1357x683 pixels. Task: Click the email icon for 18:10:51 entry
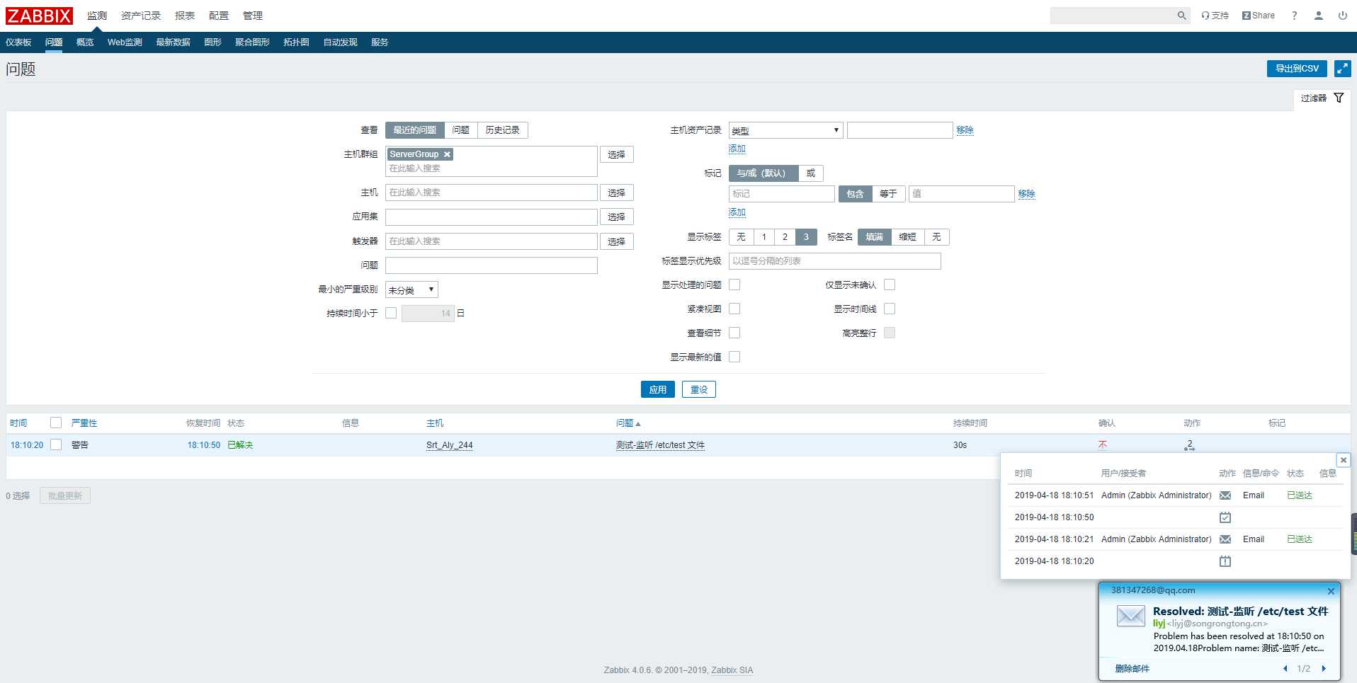1225,495
